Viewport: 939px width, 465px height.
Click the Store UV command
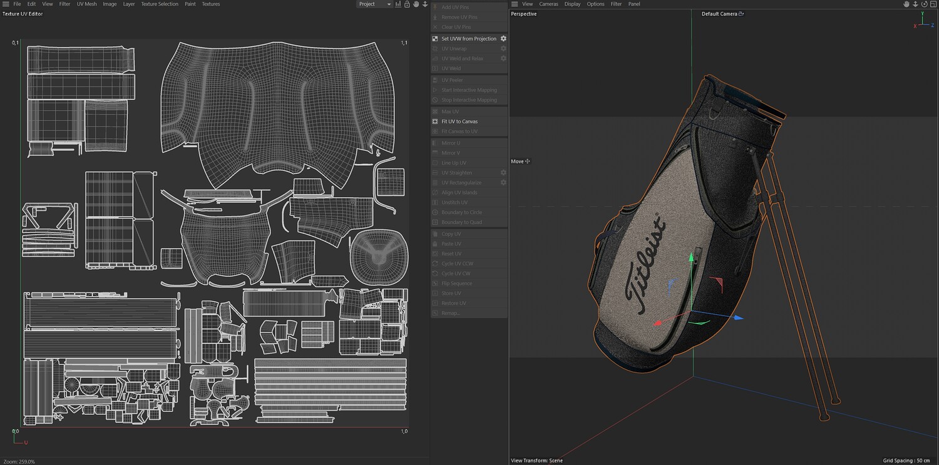click(x=469, y=293)
